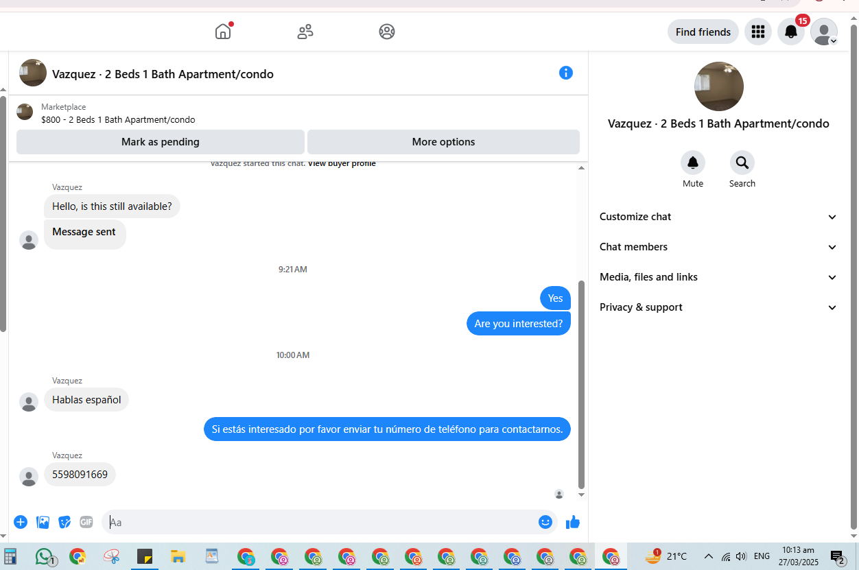Open the Facebook menu grid icon
The width and height of the screenshot is (859, 570).
[x=758, y=32]
